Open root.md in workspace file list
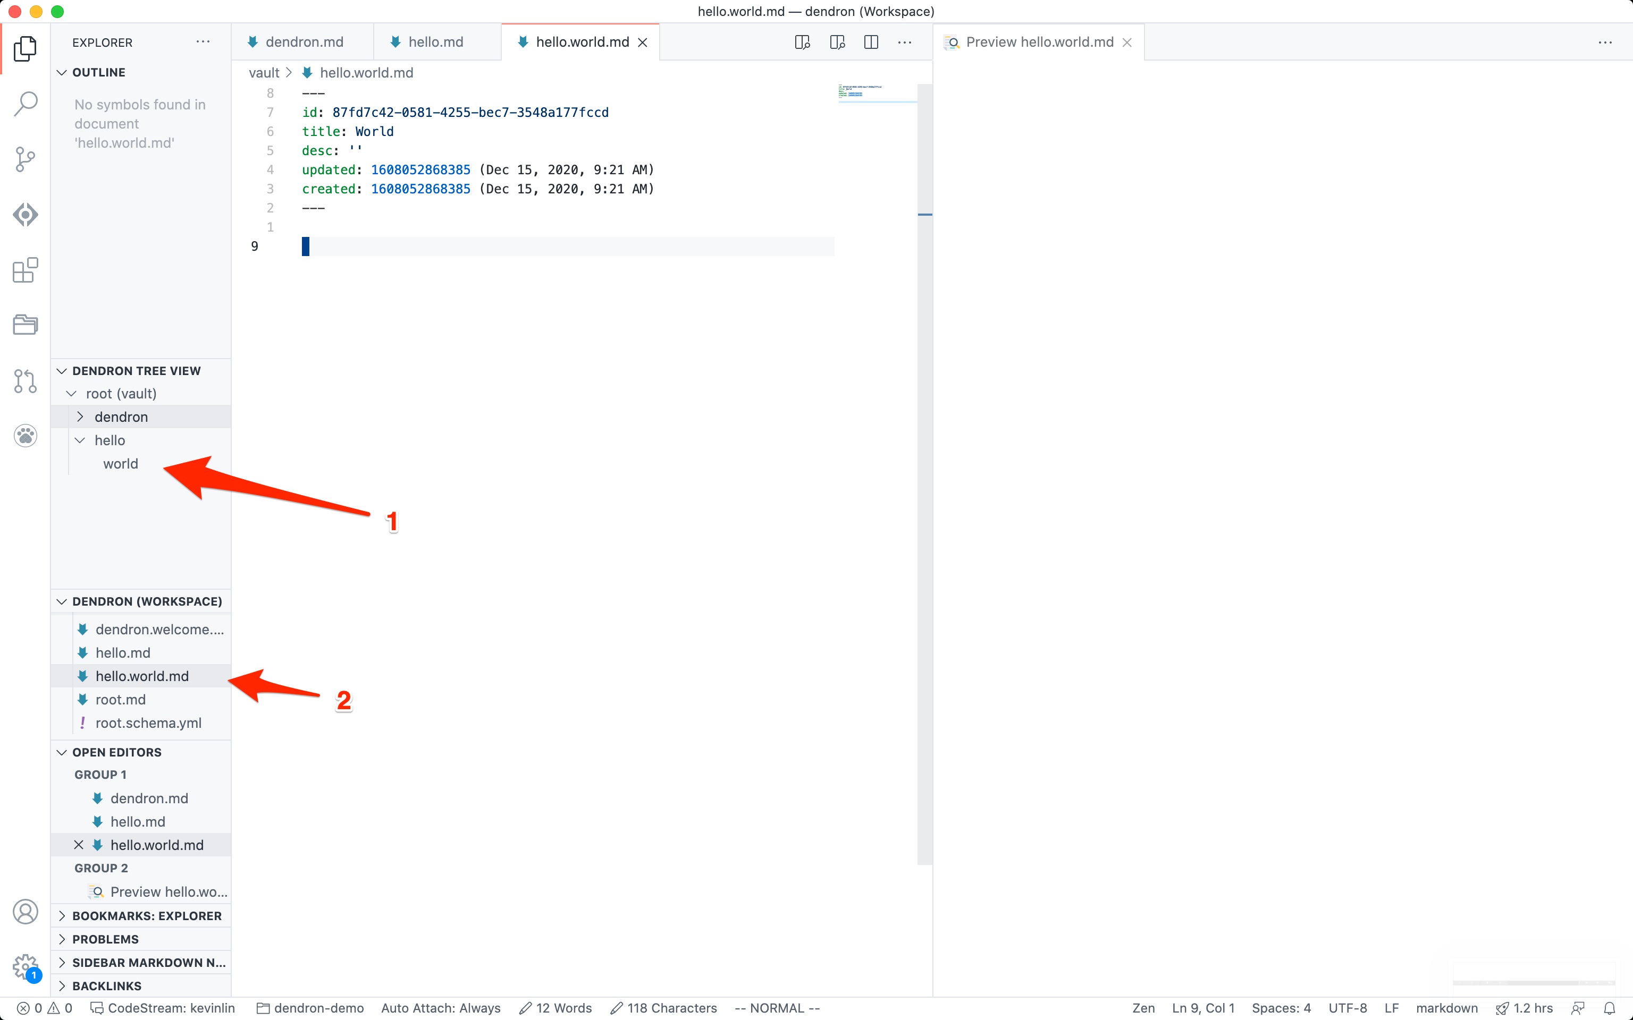Viewport: 1633px width, 1020px height. coord(141,700)
